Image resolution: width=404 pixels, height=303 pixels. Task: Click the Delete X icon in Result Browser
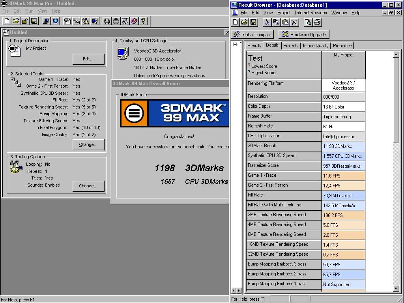(x=294, y=22)
